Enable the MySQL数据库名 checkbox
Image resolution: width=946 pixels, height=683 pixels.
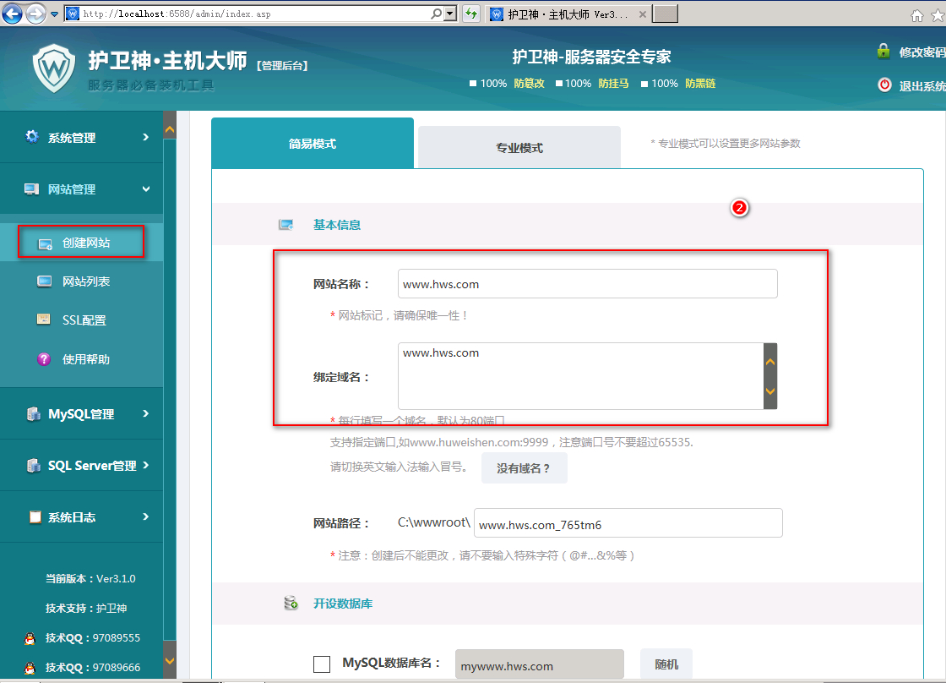point(322,664)
